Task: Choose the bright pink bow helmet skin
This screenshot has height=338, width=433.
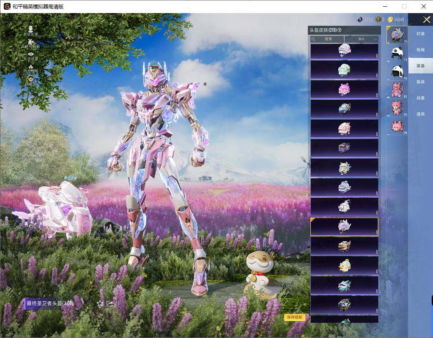Action: pyautogui.click(x=344, y=90)
